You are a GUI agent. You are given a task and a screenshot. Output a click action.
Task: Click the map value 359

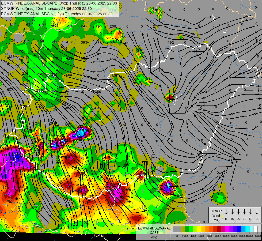click(x=98, y=92)
